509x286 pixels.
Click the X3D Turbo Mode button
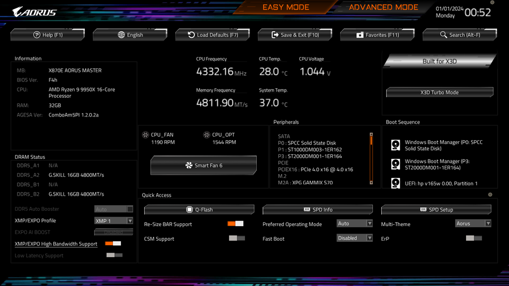[439, 93]
